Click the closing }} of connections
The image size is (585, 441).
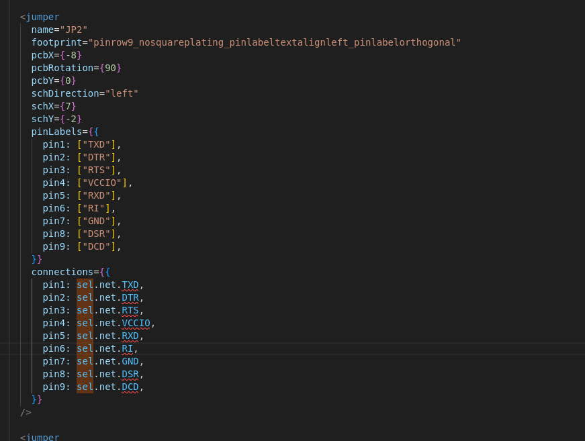click(x=37, y=399)
